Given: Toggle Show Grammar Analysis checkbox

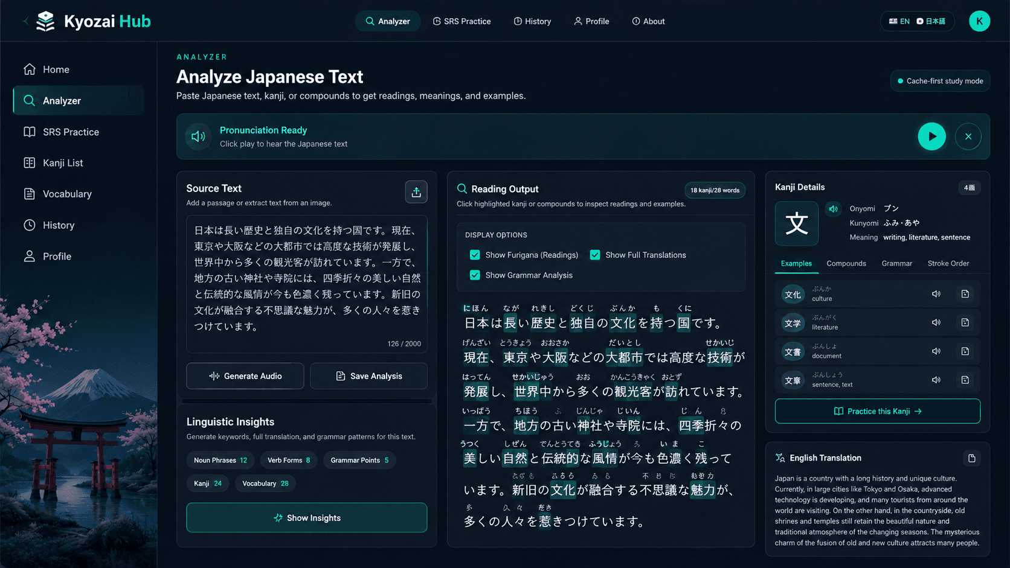Looking at the screenshot, I should [x=475, y=275].
